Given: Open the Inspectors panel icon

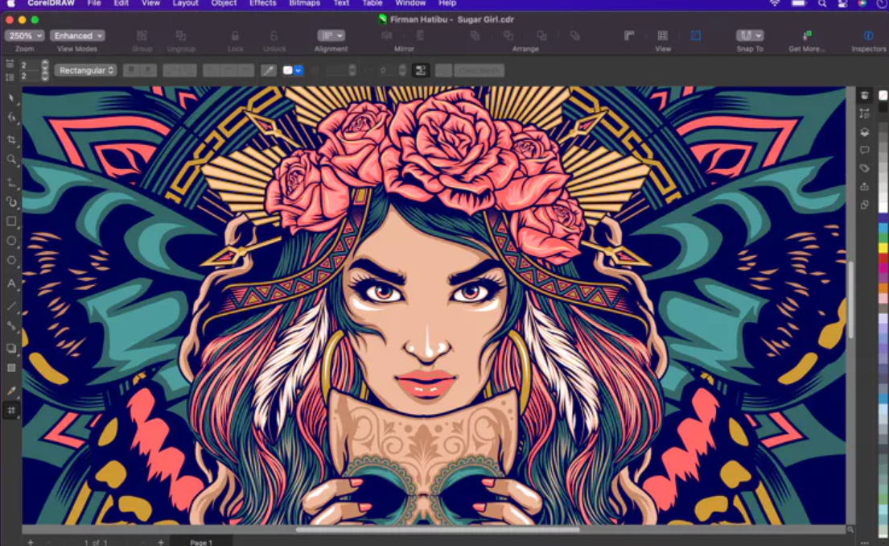Looking at the screenshot, I should pos(868,35).
